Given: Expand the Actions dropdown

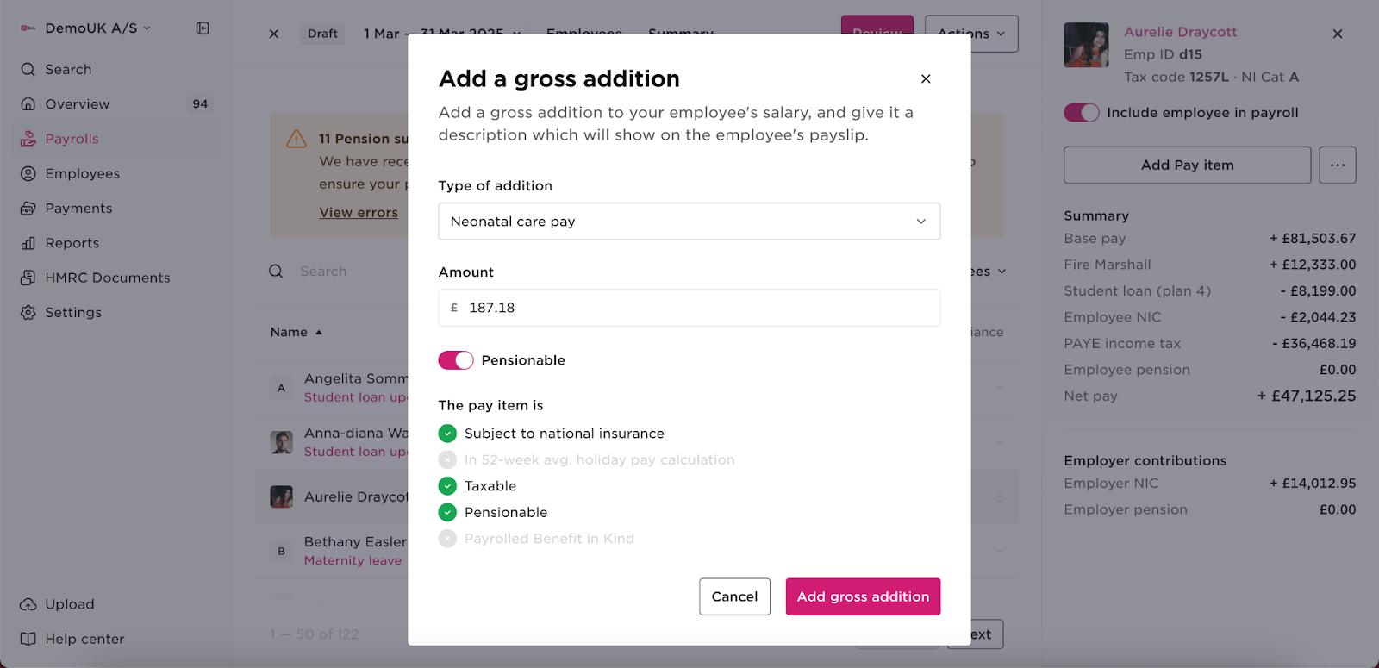Looking at the screenshot, I should (x=970, y=34).
